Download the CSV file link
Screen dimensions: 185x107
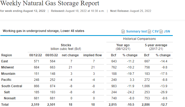point(155,31)
